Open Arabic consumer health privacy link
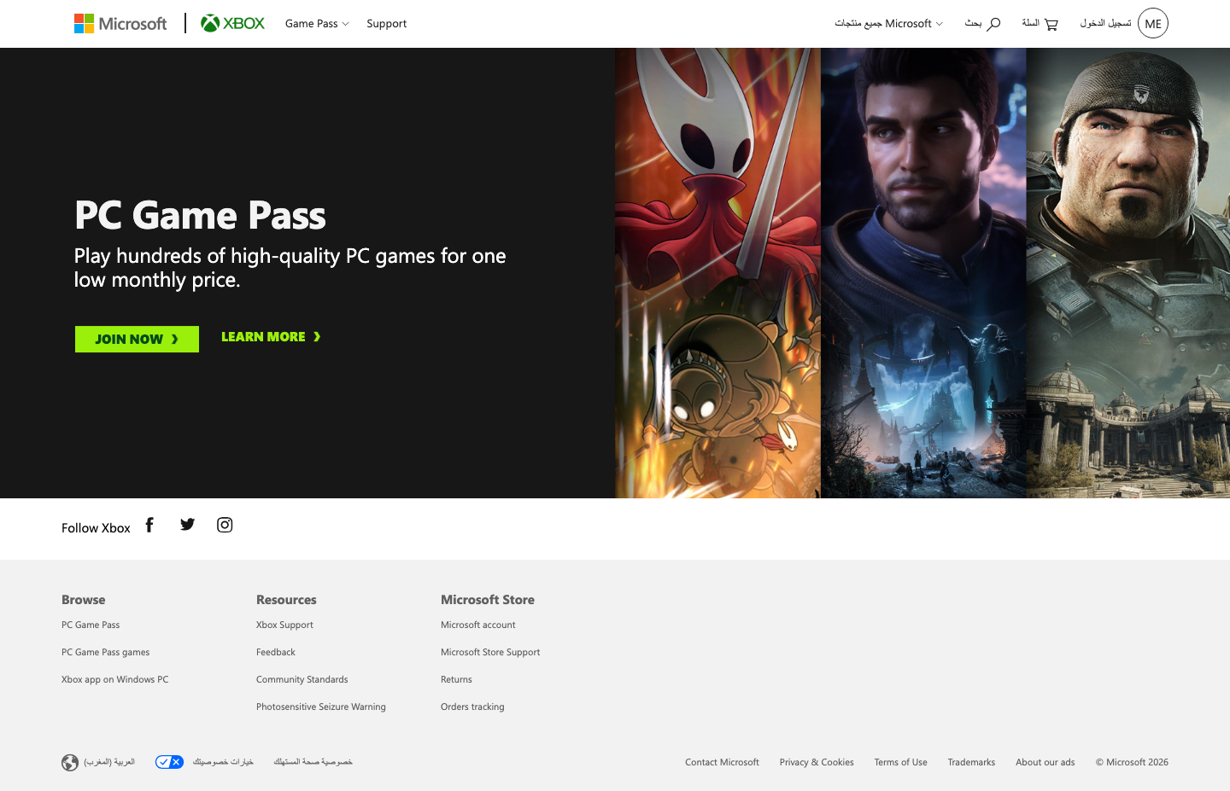This screenshot has width=1230, height=791. 313,762
